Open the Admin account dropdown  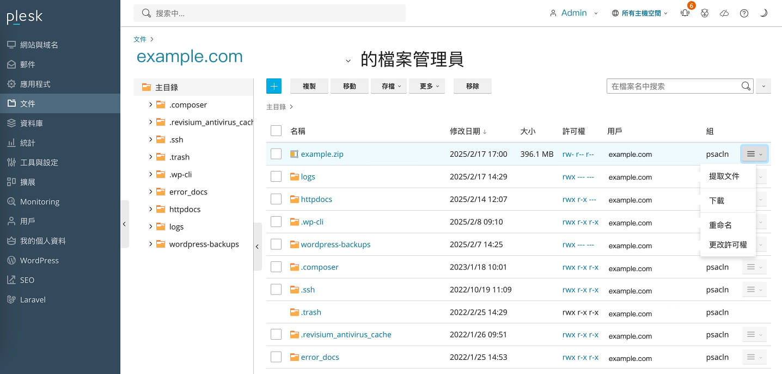pyautogui.click(x=574, y=13)
